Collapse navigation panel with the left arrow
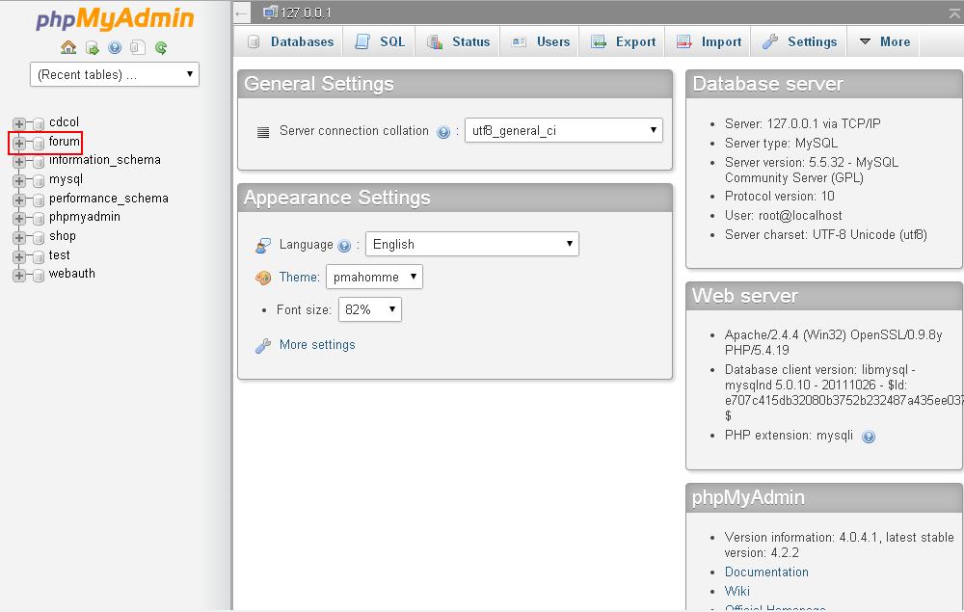 point(242,13)
